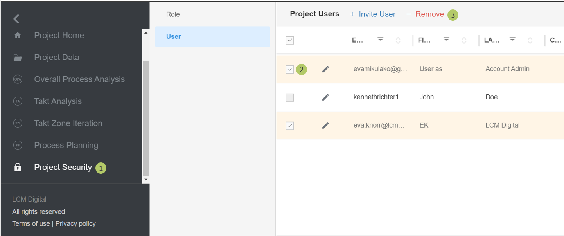Uncheck the eva.knorr user row checkbox
This screenshot has width=564, height=236.
290,126
